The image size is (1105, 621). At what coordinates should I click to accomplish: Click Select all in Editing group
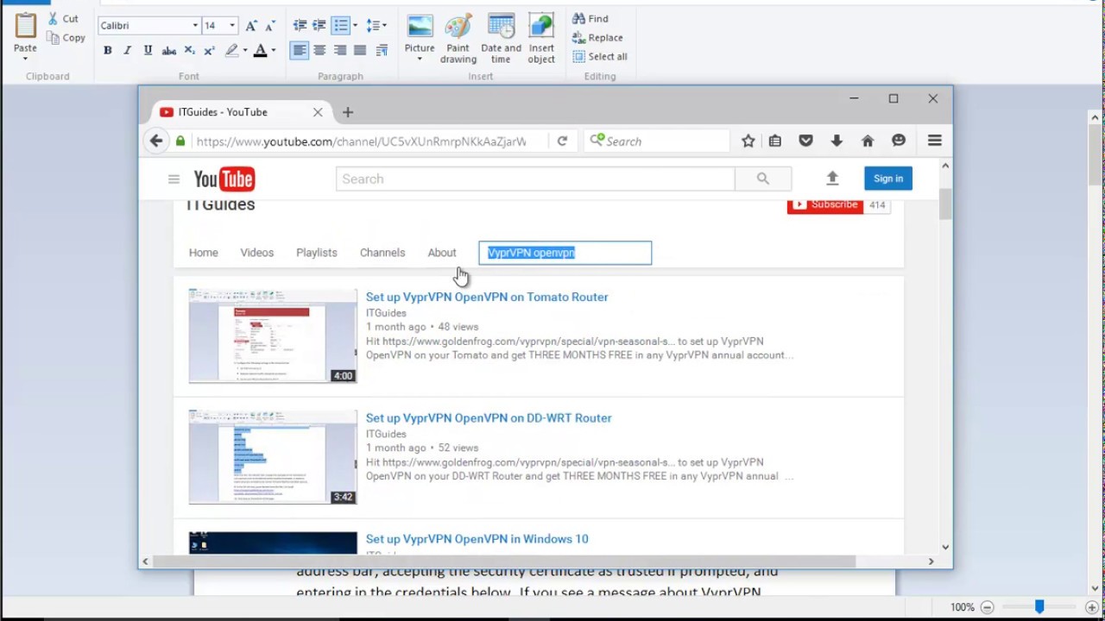tap(600, 57)
